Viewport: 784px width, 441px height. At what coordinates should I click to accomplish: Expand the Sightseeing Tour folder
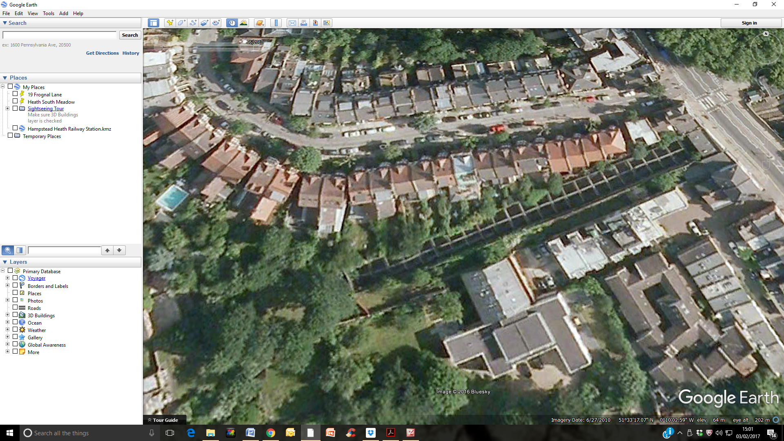pyautogui.click(x=7, y=109)
